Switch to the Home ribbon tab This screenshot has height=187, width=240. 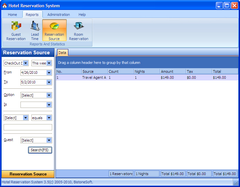tap(13, 15)
